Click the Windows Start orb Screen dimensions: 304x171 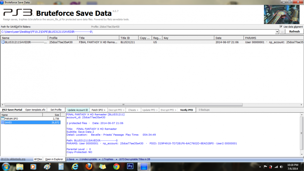(6, 166)
